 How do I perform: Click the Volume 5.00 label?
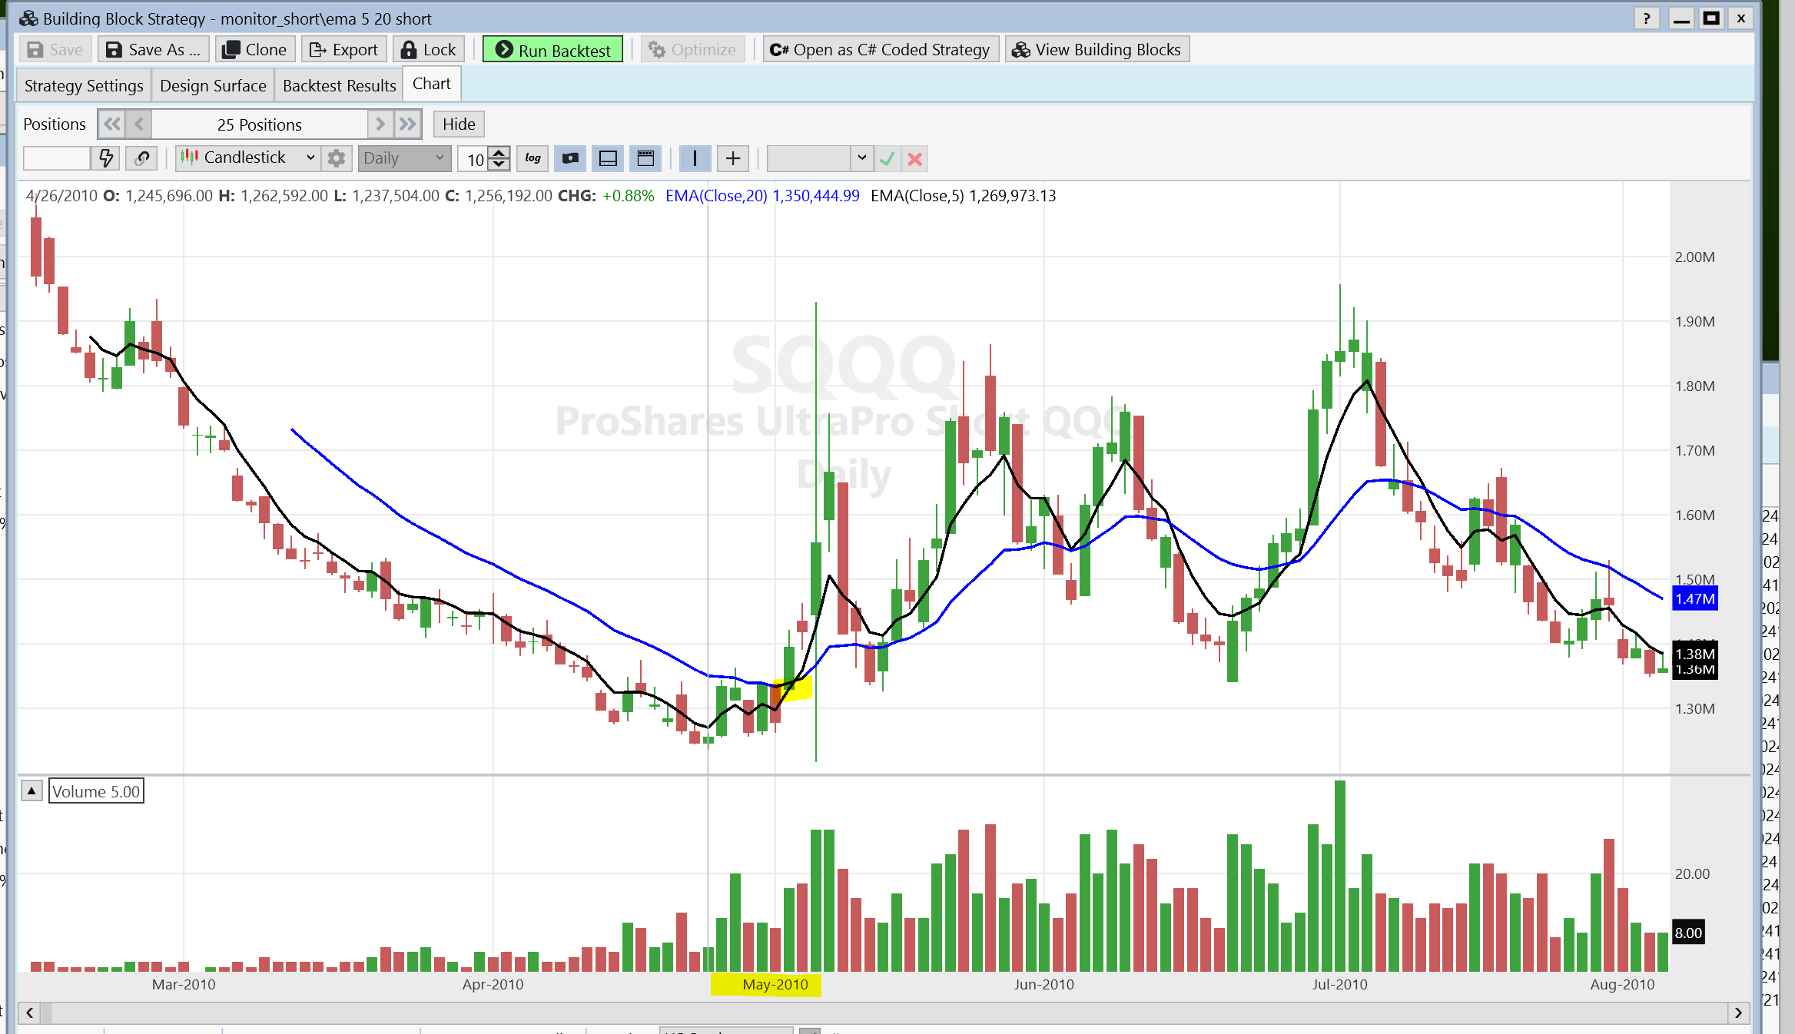[96, 791]
